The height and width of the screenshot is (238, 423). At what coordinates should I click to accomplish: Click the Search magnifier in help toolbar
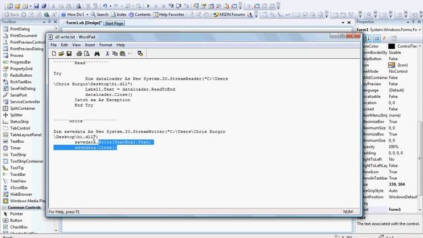(100, 15)
